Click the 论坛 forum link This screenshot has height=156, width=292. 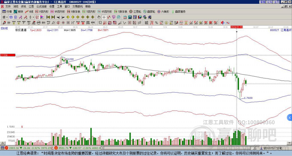pos(269,2)
